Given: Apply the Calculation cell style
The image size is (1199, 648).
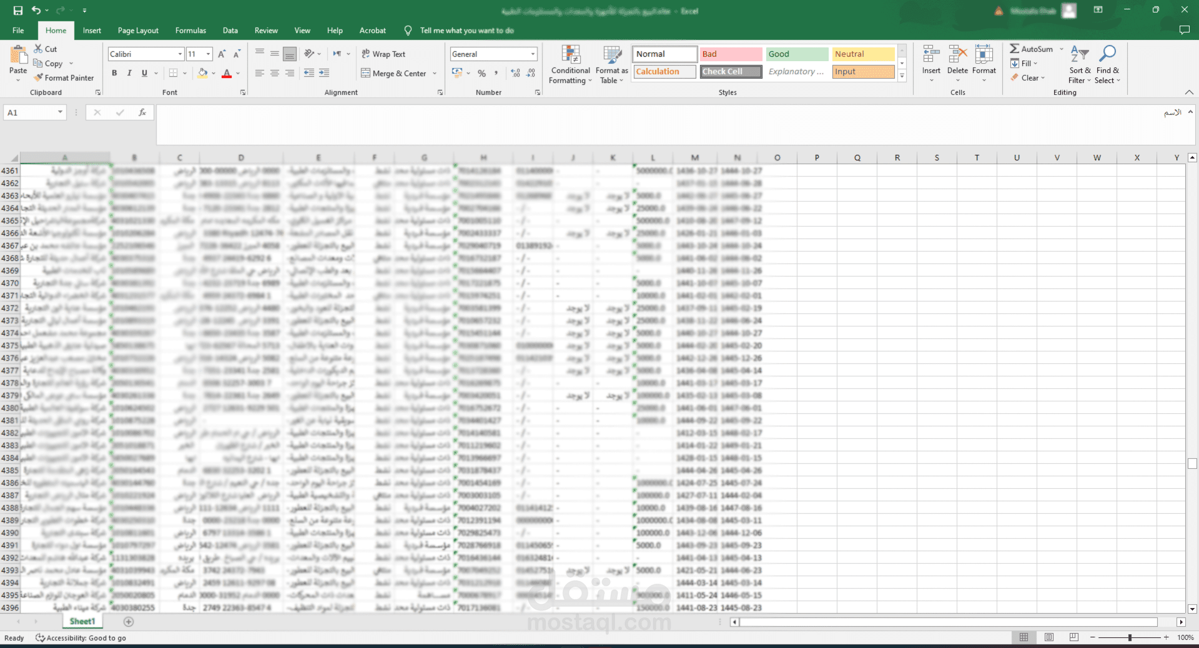Looking at the screenshot, I should coord(664,72).
